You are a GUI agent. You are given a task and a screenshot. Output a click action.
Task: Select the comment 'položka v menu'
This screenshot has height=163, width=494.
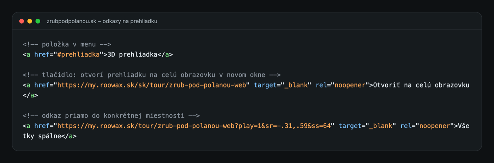(x=67, y=44)
